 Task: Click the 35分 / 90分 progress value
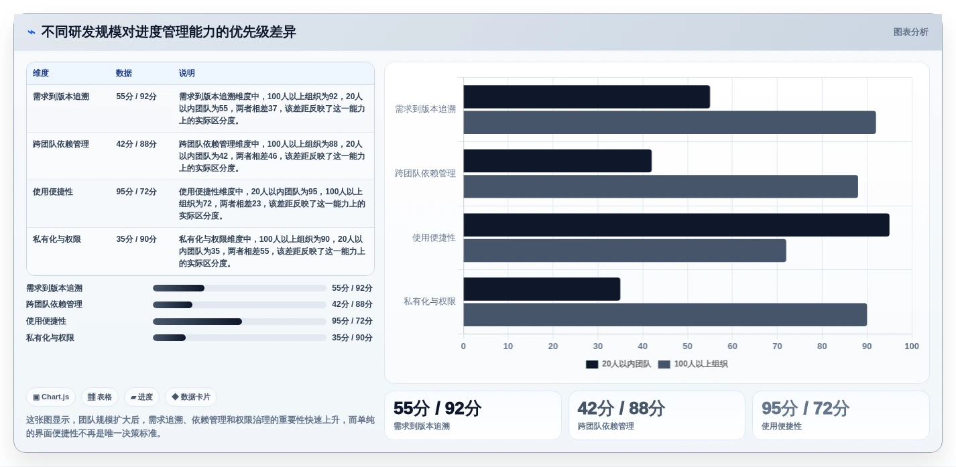pos(352,338)
